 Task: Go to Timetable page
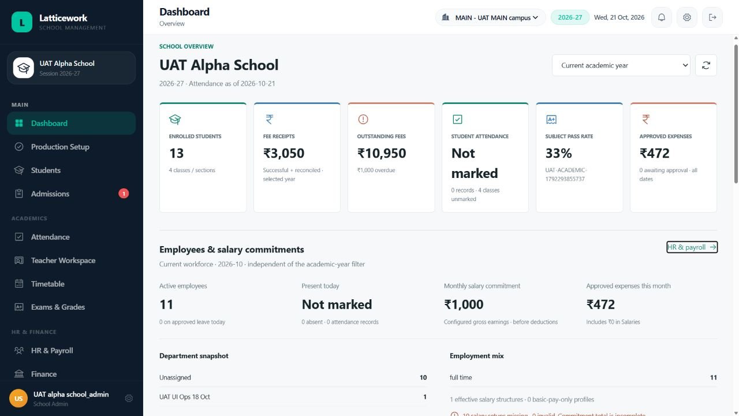click(72, 284)
